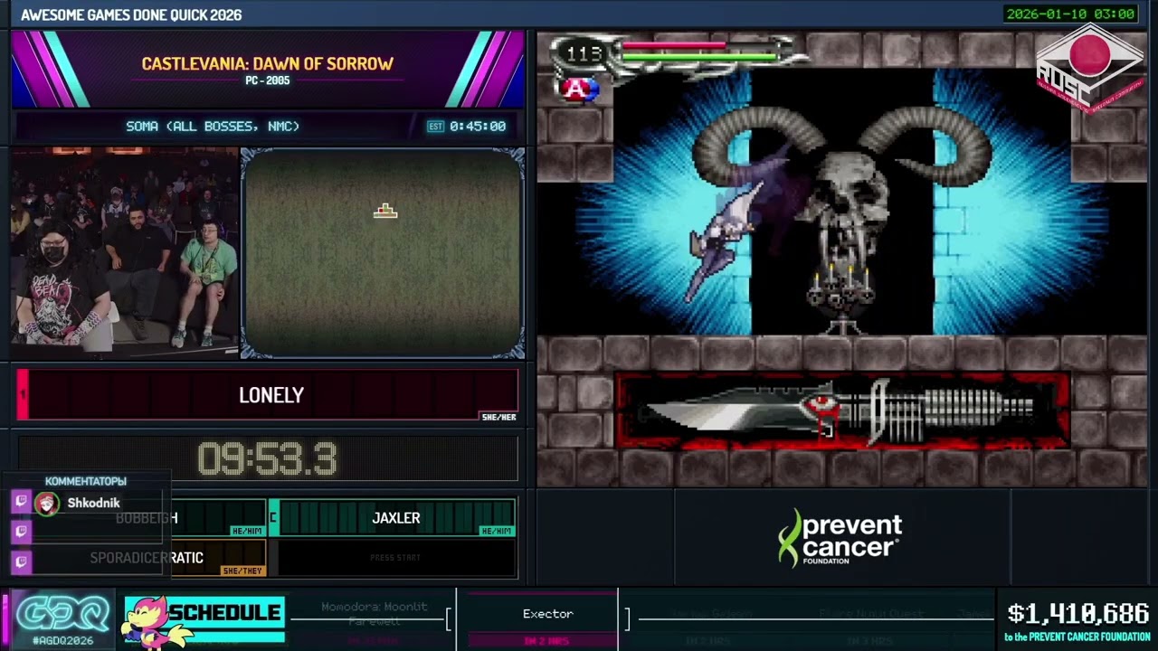This screenshot has width=1158, height=651.
Task: Click the green mana bar in HUD
Action: coord(699,56)
